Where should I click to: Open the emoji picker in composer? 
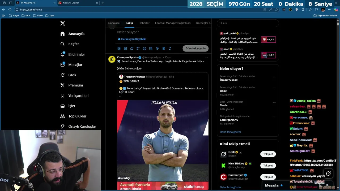coord(144,49)
